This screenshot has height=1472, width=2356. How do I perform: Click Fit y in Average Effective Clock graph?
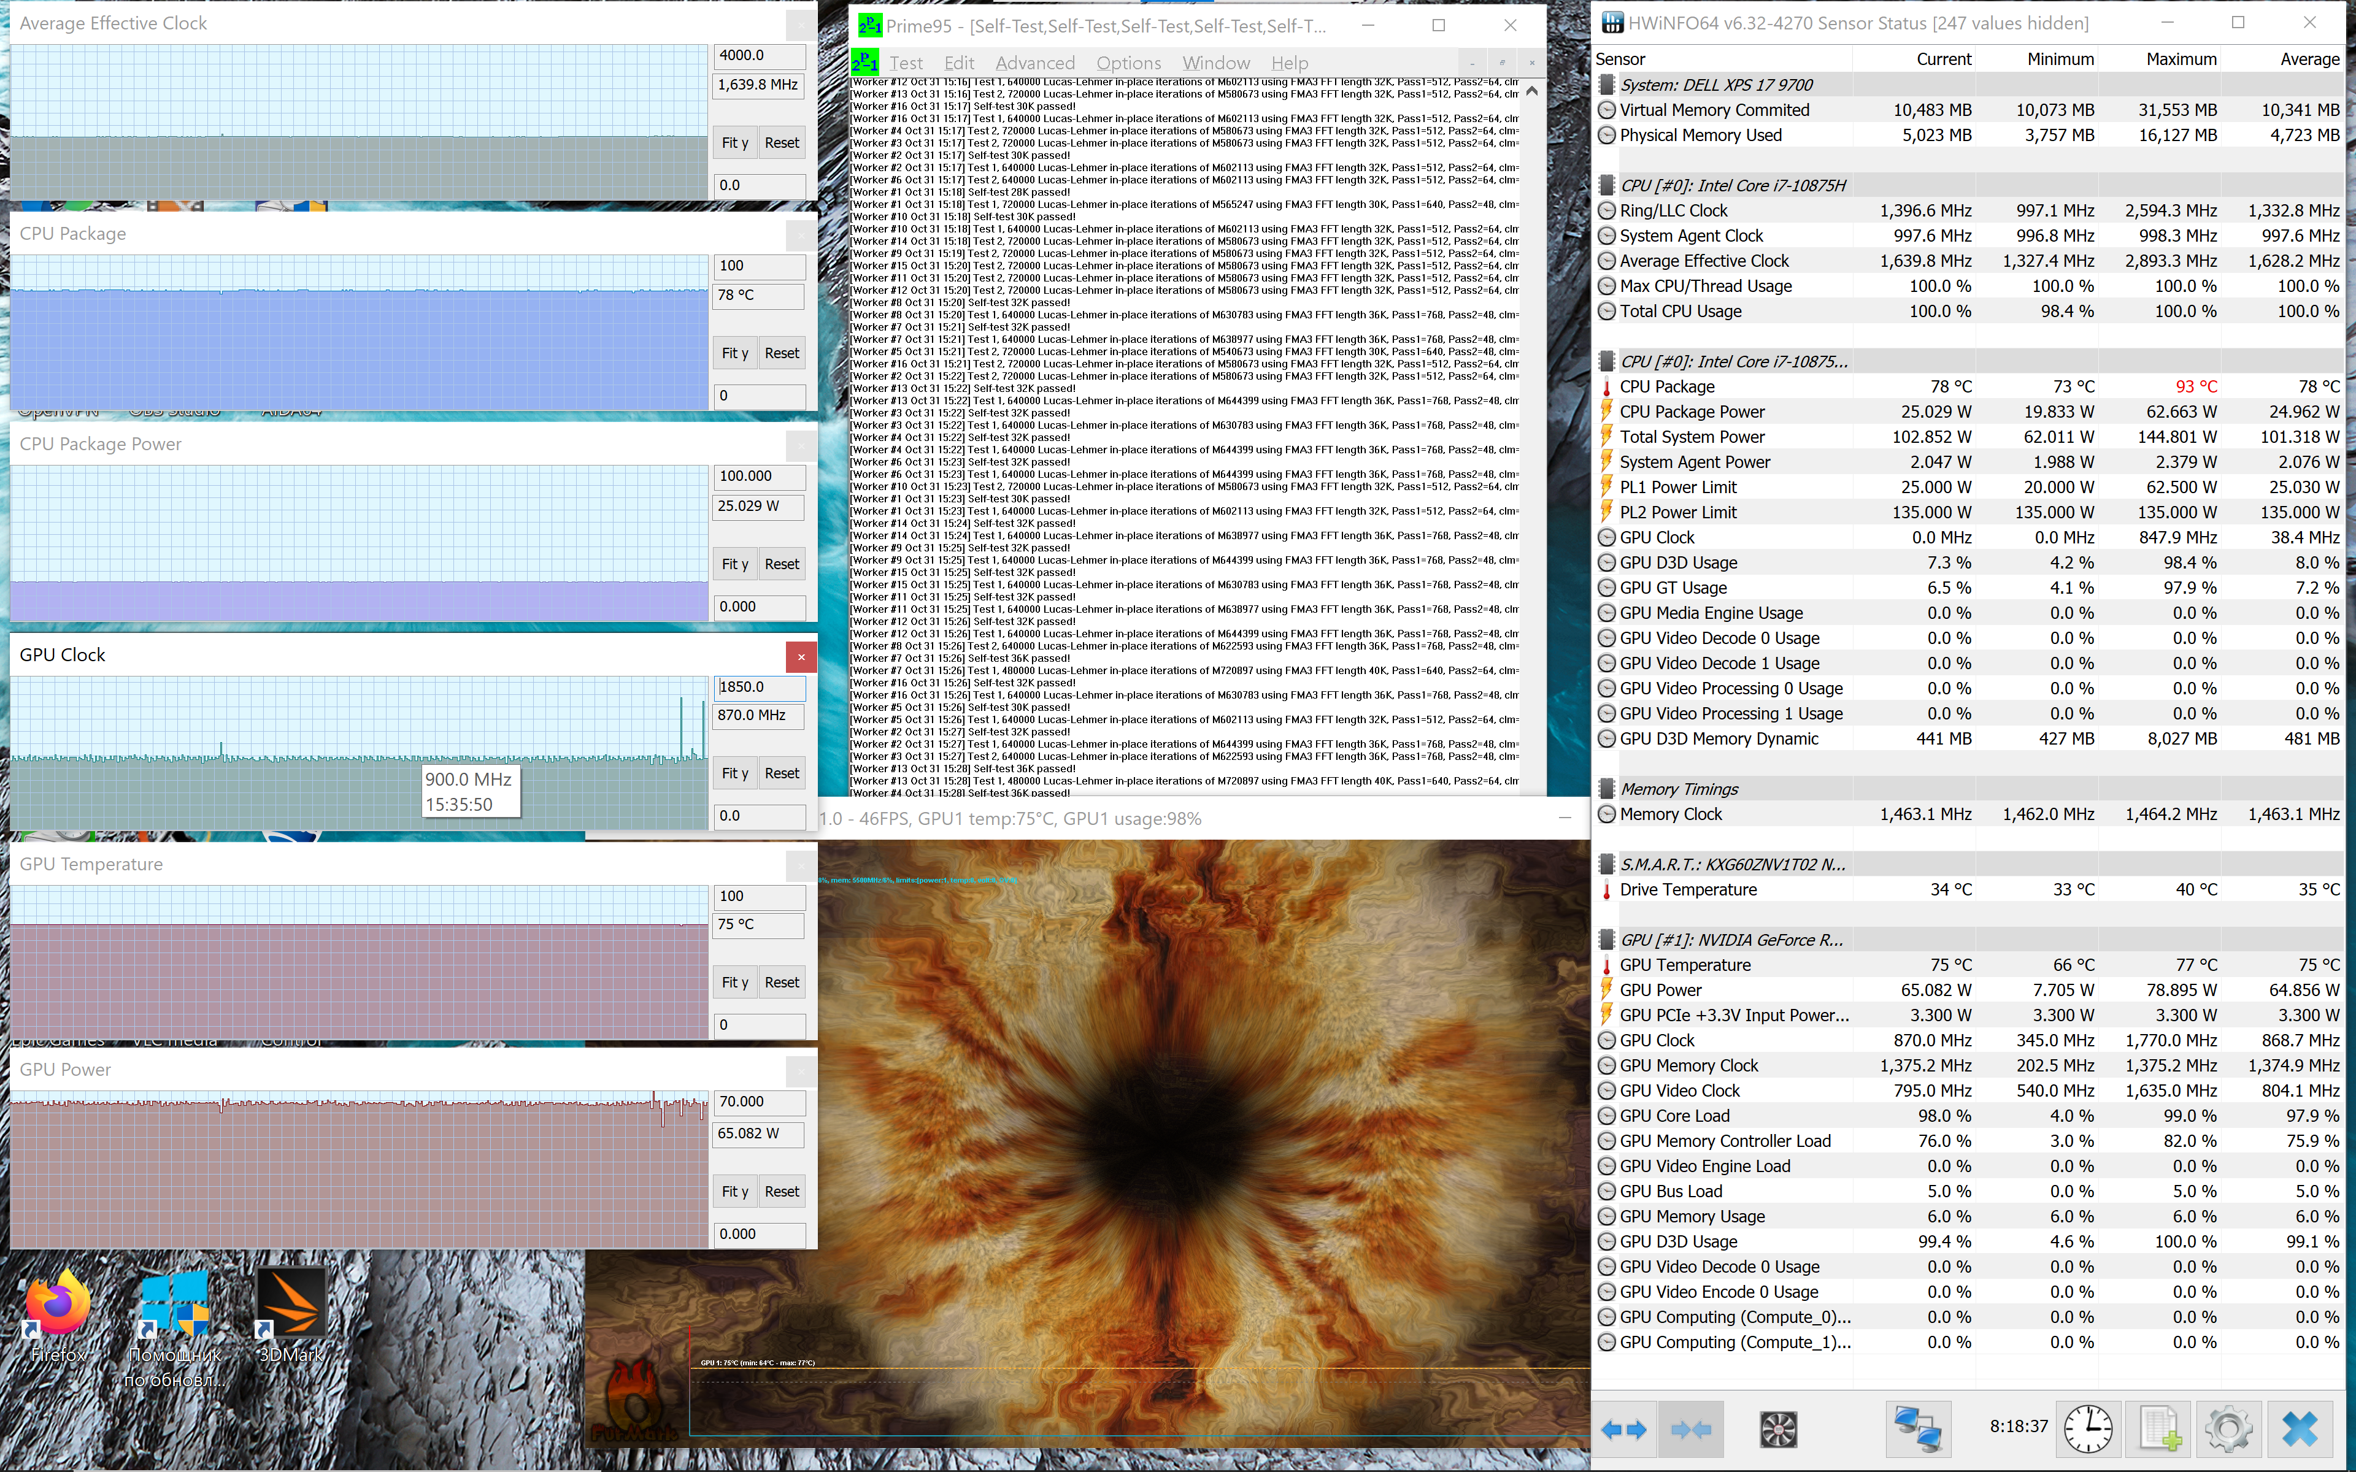[x=735, y=143]
